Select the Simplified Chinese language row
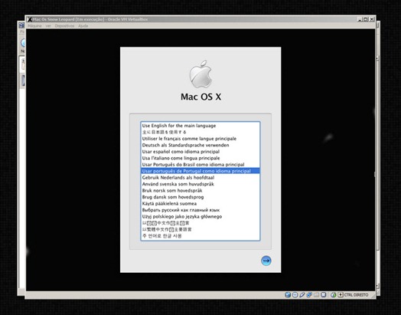Screen dimensions: 401x315 pyautogui.click(x=200, y=223)
